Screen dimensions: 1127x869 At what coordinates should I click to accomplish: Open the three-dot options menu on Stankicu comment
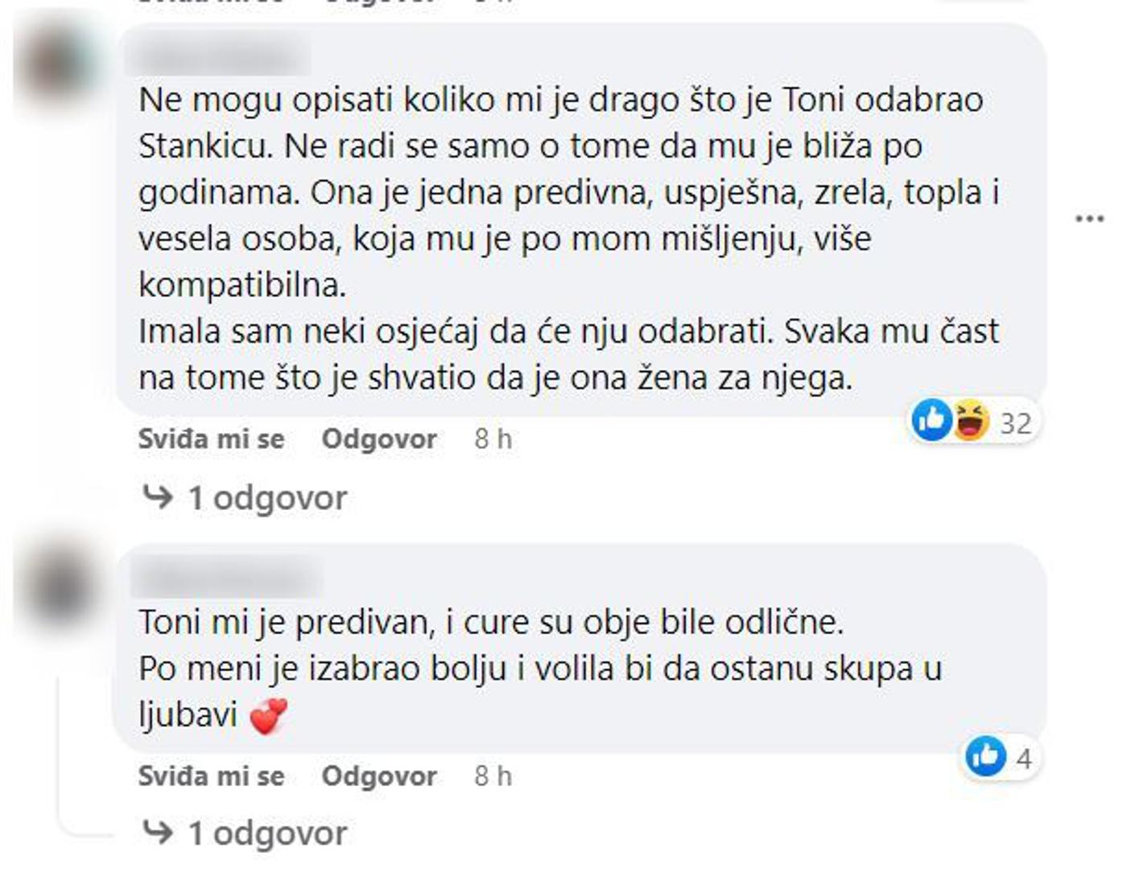pos(1089,219)
